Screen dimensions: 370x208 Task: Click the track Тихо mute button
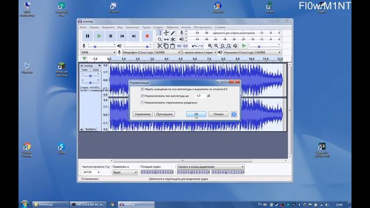click(84, 70)
